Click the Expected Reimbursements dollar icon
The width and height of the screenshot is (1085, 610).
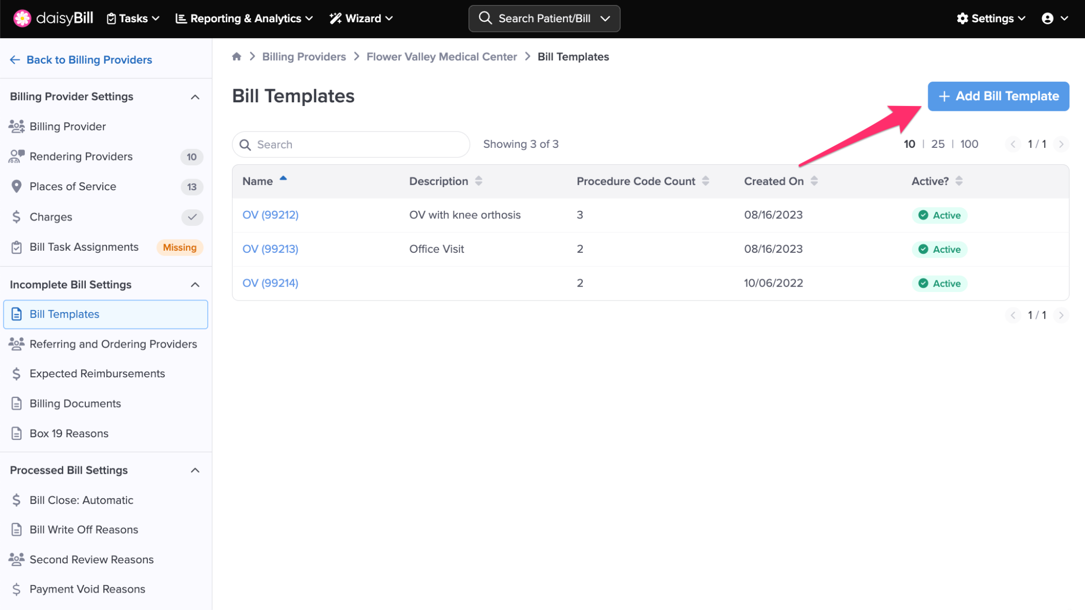click(16, 374)
